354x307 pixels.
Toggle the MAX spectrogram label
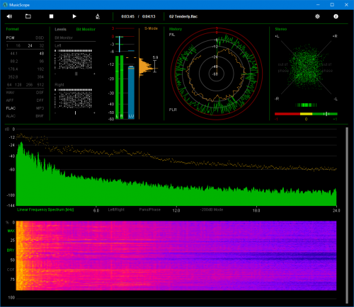click(11, 231)
